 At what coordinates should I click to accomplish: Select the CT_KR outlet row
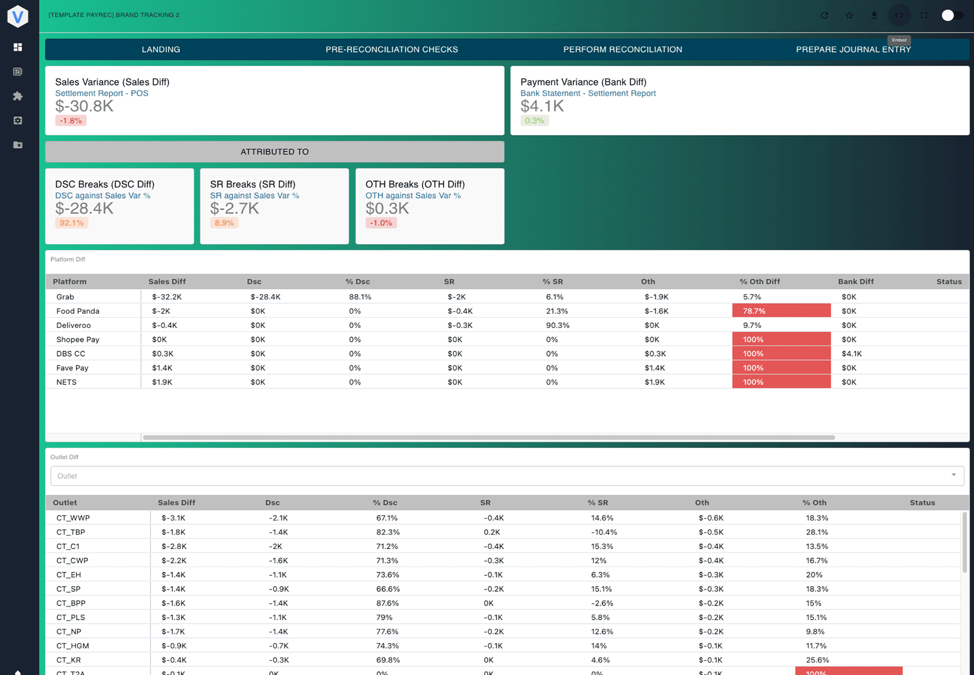click(x=504, y=660)
